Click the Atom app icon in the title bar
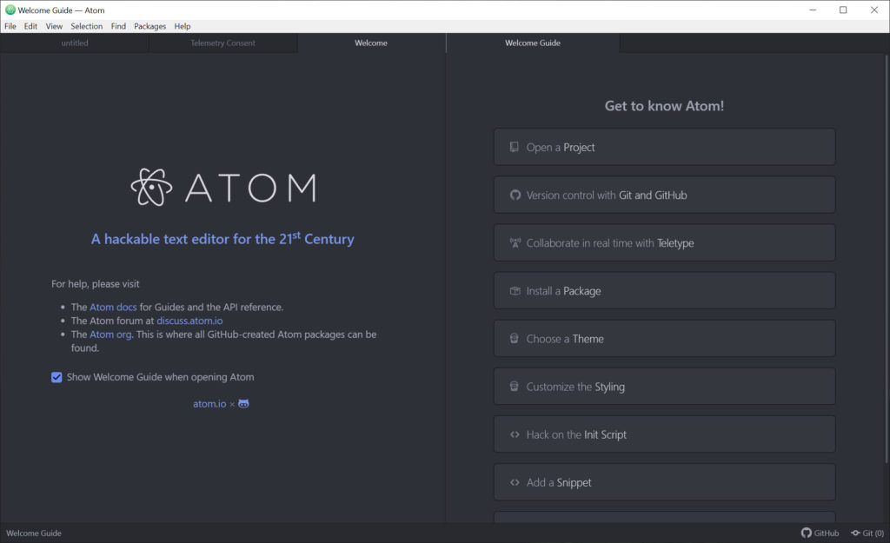Screen dimensions: 890x543 tap(10, 10)
